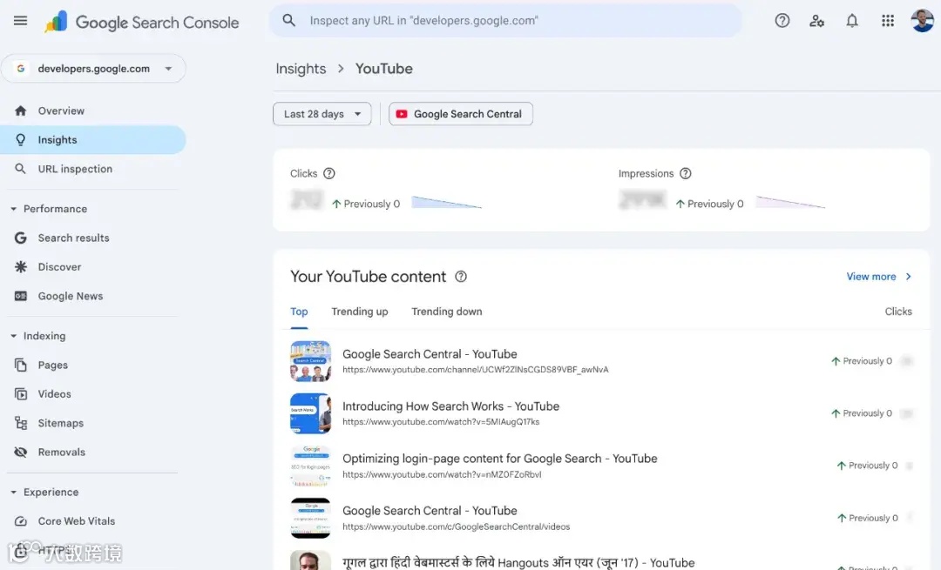
Task: Click the View more link
Action: 870,277
